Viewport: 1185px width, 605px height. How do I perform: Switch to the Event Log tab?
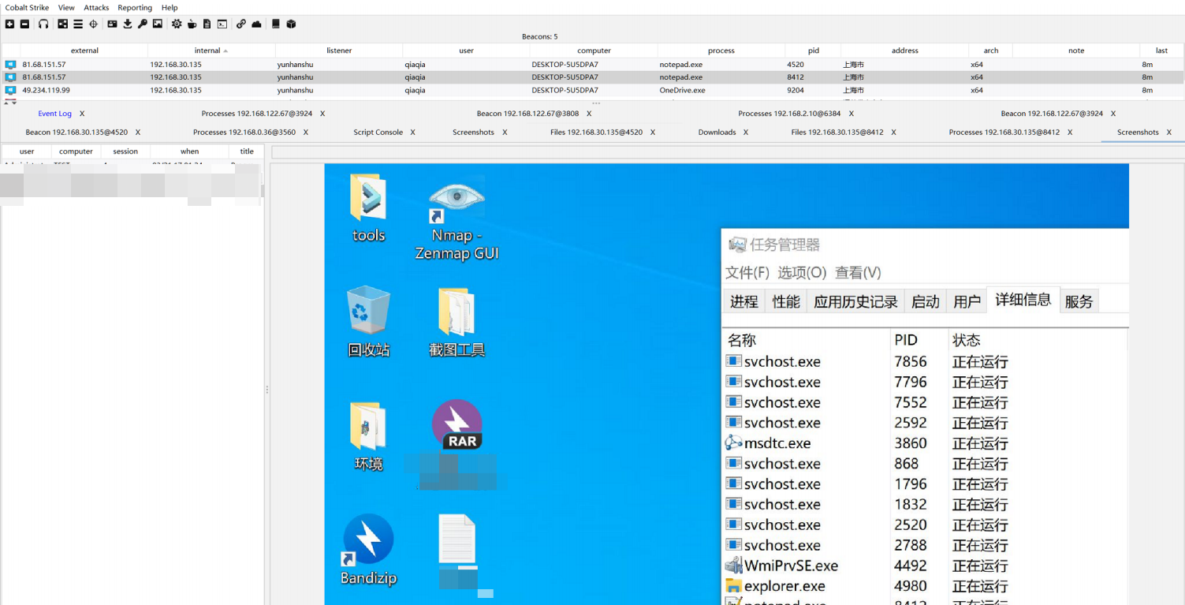point(54,114)
